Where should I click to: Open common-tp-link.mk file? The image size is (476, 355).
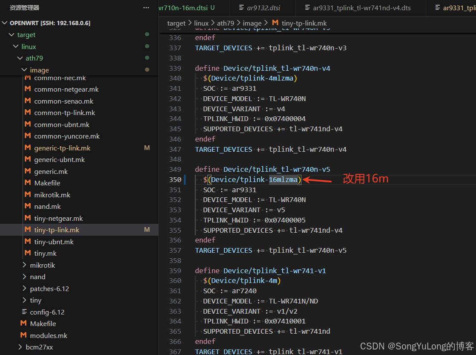click(x=64, y=113)
